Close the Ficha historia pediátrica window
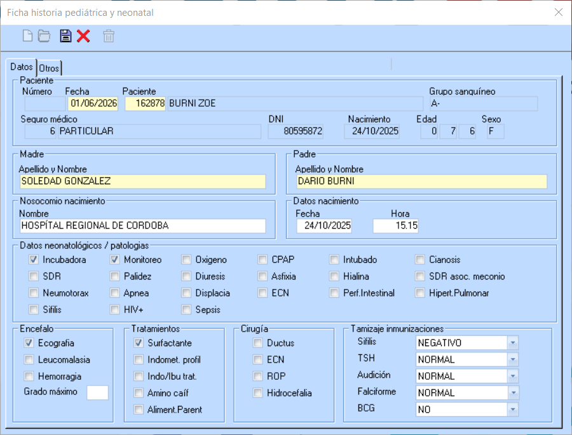 (559, 13)
